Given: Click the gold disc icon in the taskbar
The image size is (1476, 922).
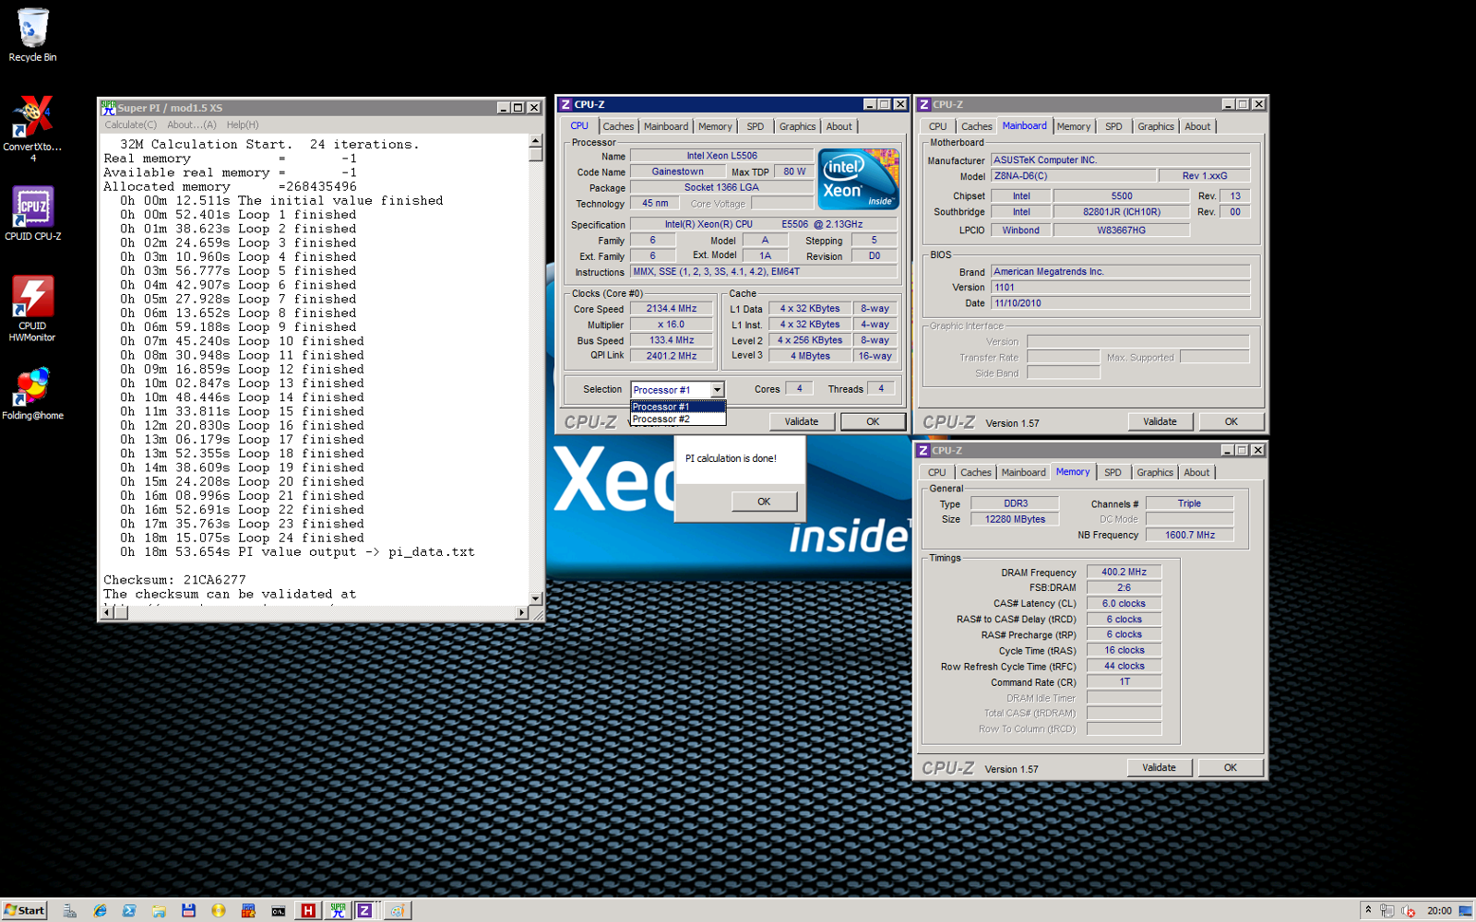Looking at the screenshot, I should [218, 910].
